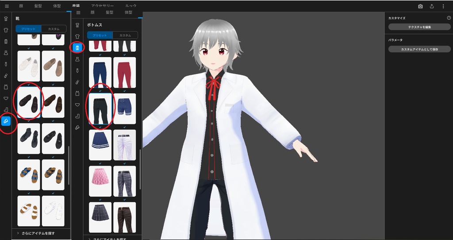This screenshot has height=240, width=453.
Task: Open the 体型 tab in the top-left bar
Action: (57, 6)
